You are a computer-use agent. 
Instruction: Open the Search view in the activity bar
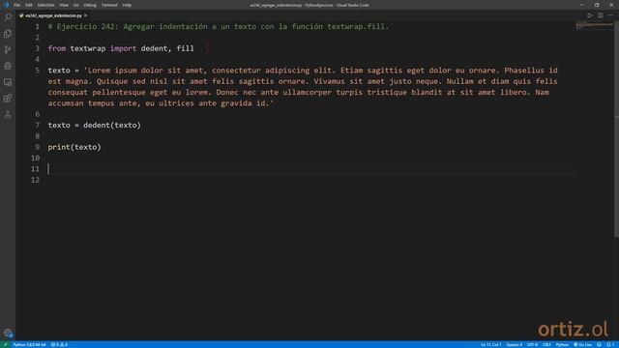click(x=8, y=17)
